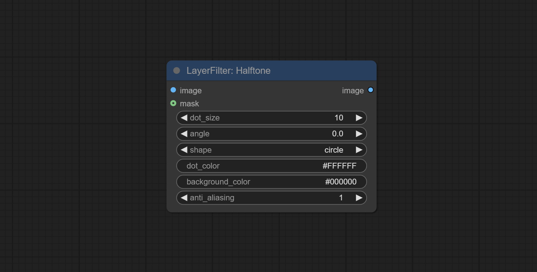This screenshot has width=537, height=272.
Task: Decrease anti_aliasing with the left arrow
Action: point(184,198)
